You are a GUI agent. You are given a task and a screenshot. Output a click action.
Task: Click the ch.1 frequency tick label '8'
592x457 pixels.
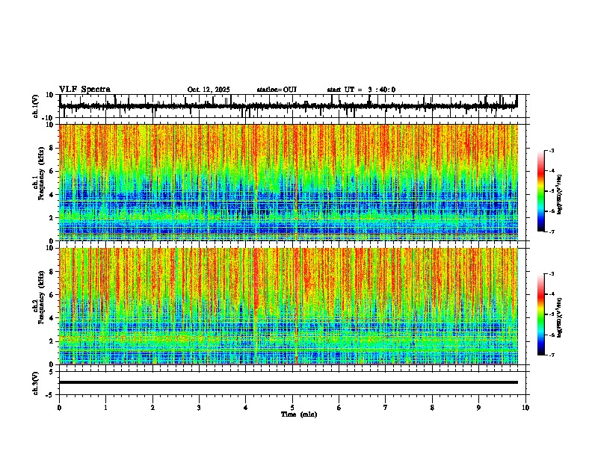click(52, 148)
